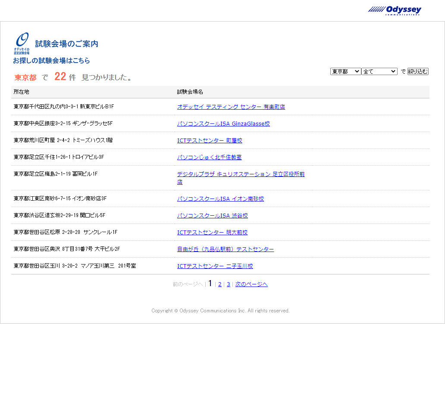Viewport: 445px width, 397px height.
Task: Click the 絞り込む filter button
Action: pos(418,72)
